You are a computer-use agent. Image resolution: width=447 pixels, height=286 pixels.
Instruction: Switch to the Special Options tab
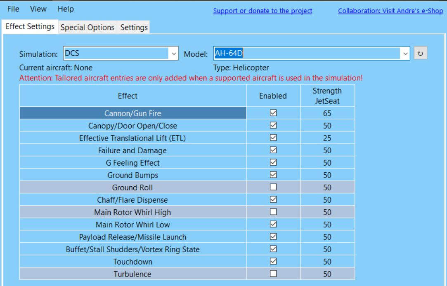tap(87, 28)
